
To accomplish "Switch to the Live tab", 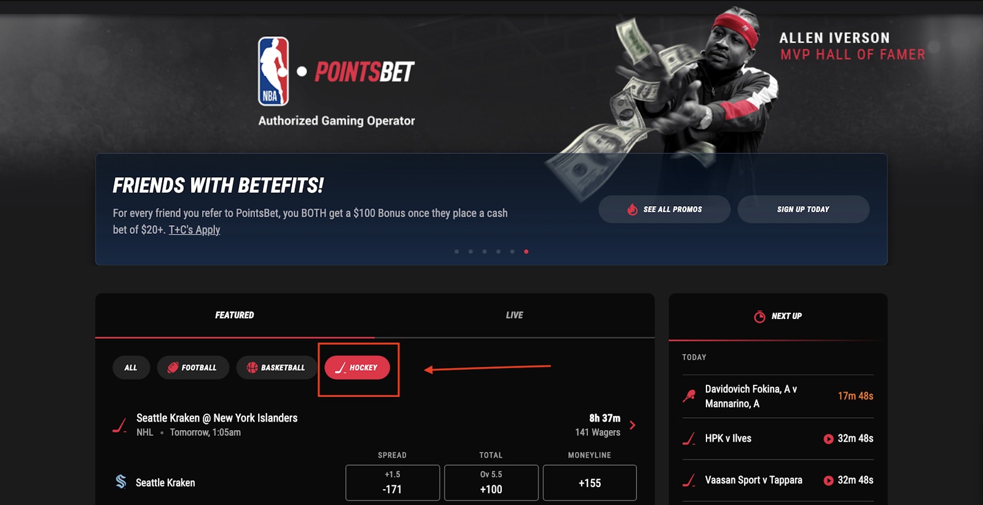I will point(514,315).
